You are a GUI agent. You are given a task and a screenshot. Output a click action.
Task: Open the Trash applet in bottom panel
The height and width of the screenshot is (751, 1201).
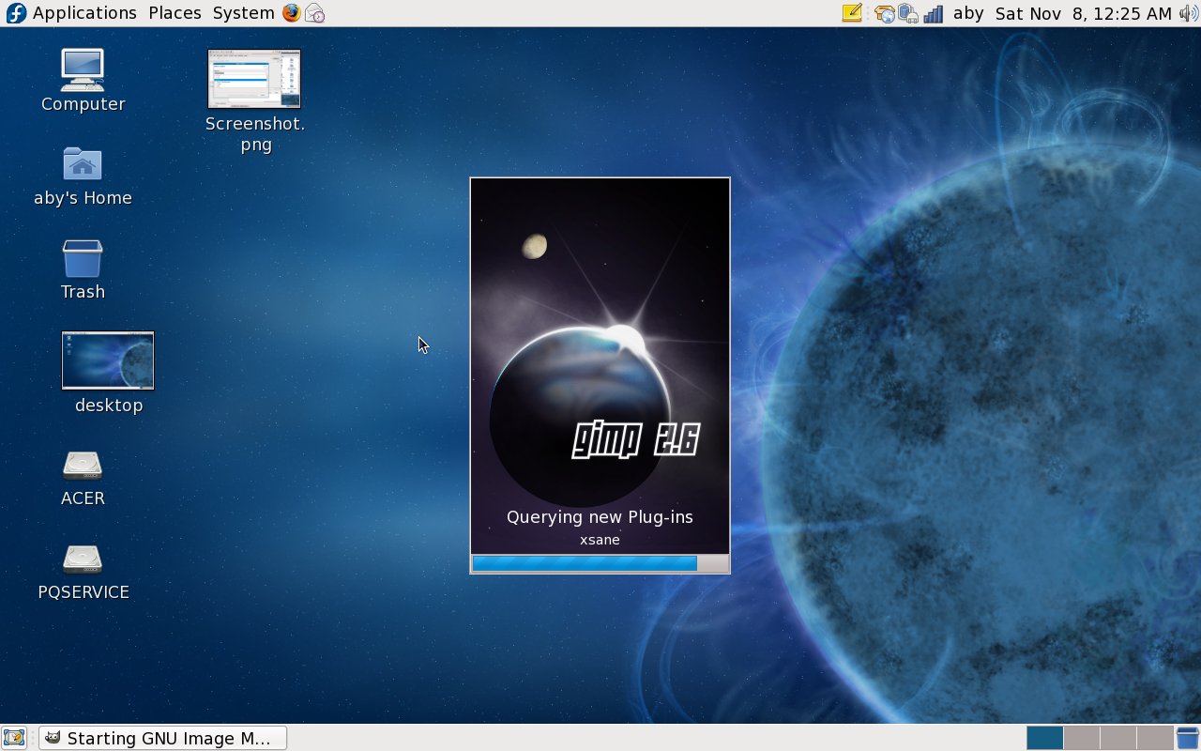[1188, 738]
